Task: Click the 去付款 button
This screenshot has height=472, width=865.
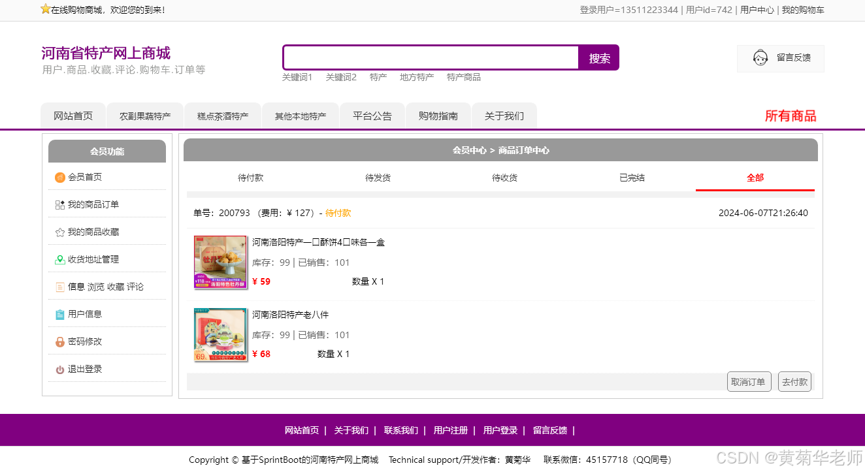Action: [x=794, y=381]
